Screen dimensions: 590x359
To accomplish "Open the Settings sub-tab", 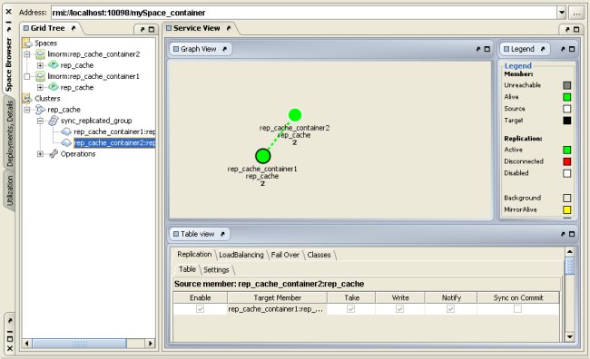I will tap(216, 270).
